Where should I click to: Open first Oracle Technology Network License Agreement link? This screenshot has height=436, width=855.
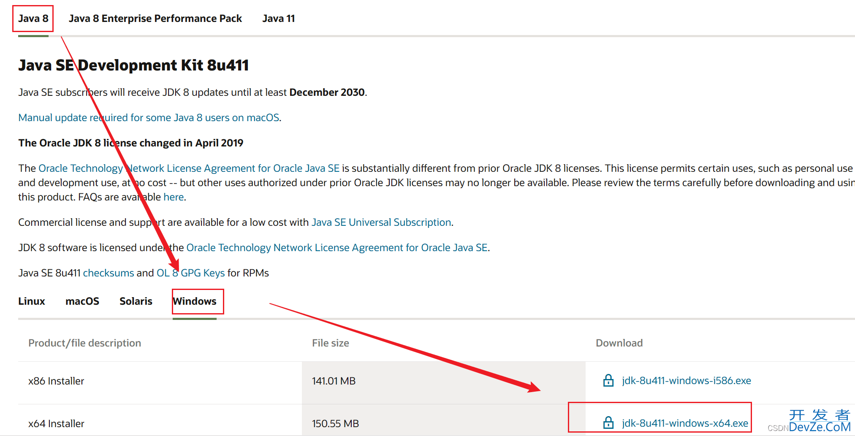point(189,168)
